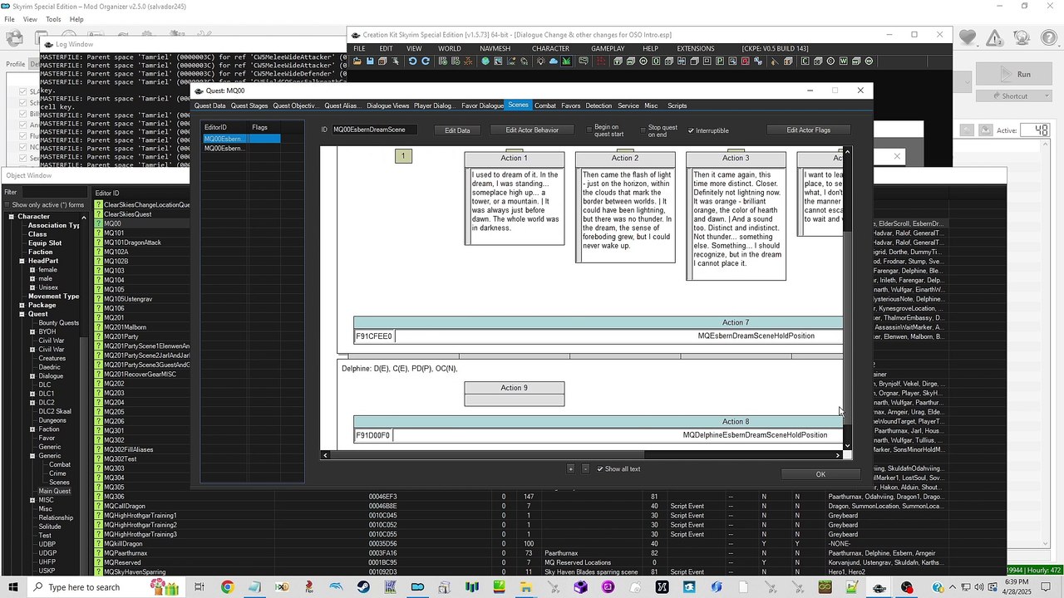Click the globe world icon in toolbar

click(485, 61)
